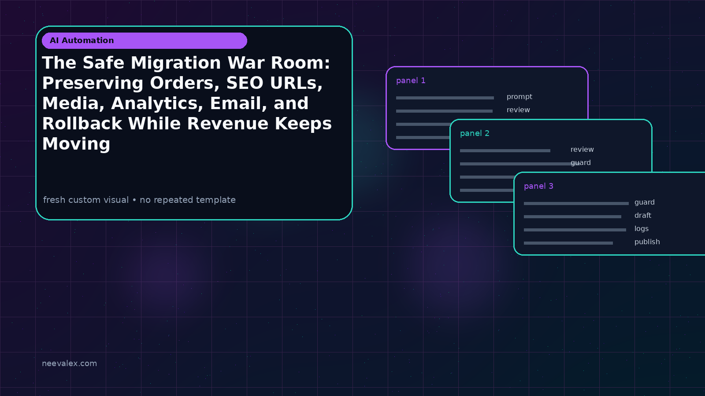Click 'draft' label in panel 3
The height and width of the screenshot is (396, 705).
643,216
